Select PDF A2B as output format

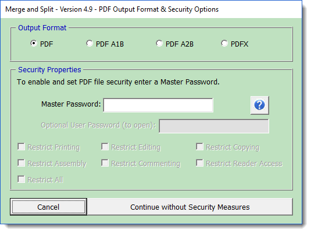coord(159,43)
